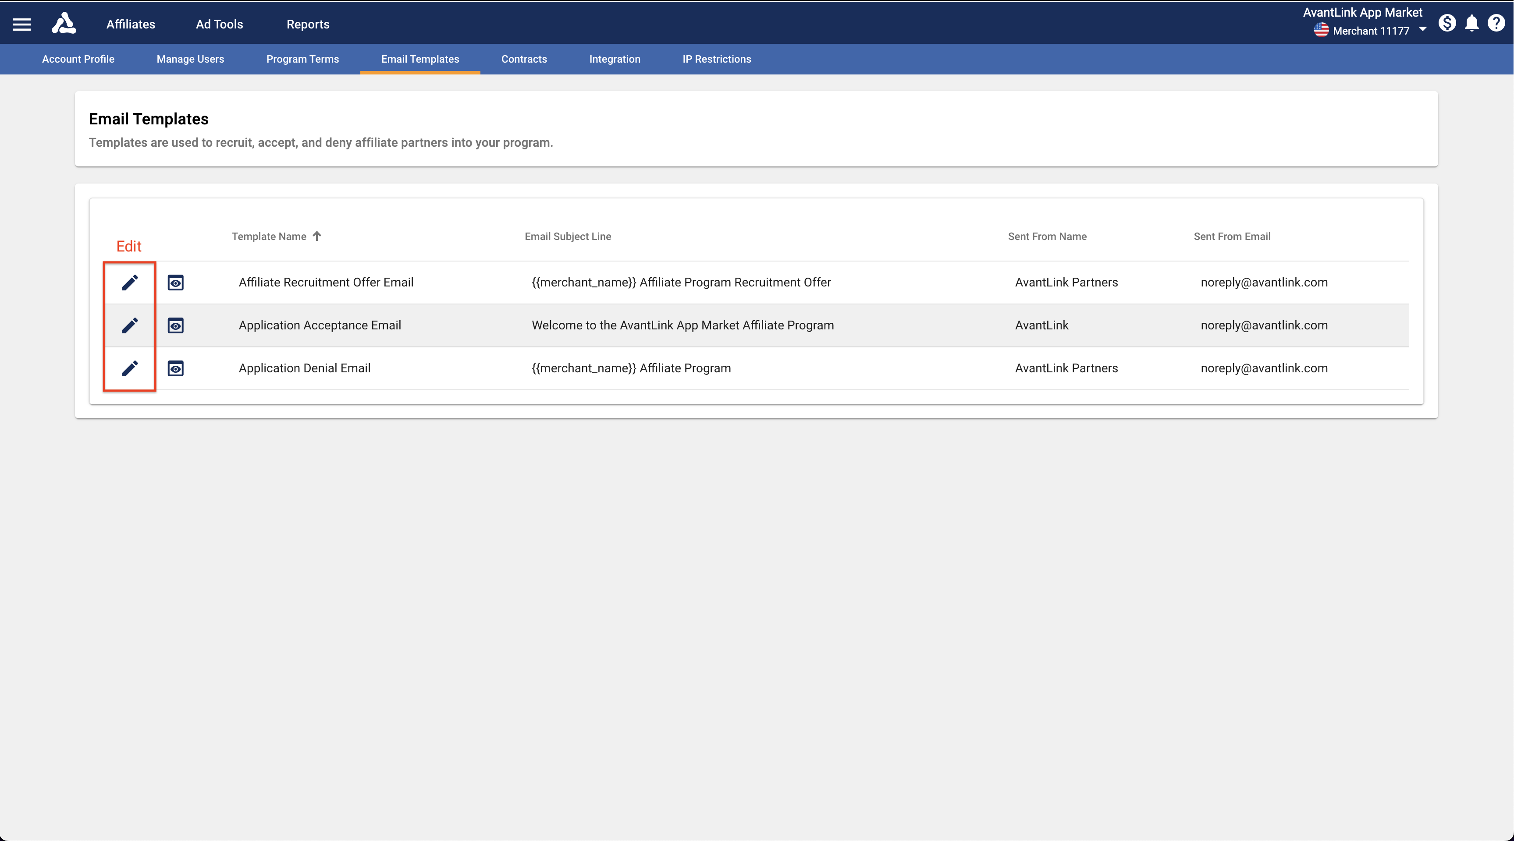
Task: Edit the Affiliate Recruitment Offer Email template
Action: (130, 283)
